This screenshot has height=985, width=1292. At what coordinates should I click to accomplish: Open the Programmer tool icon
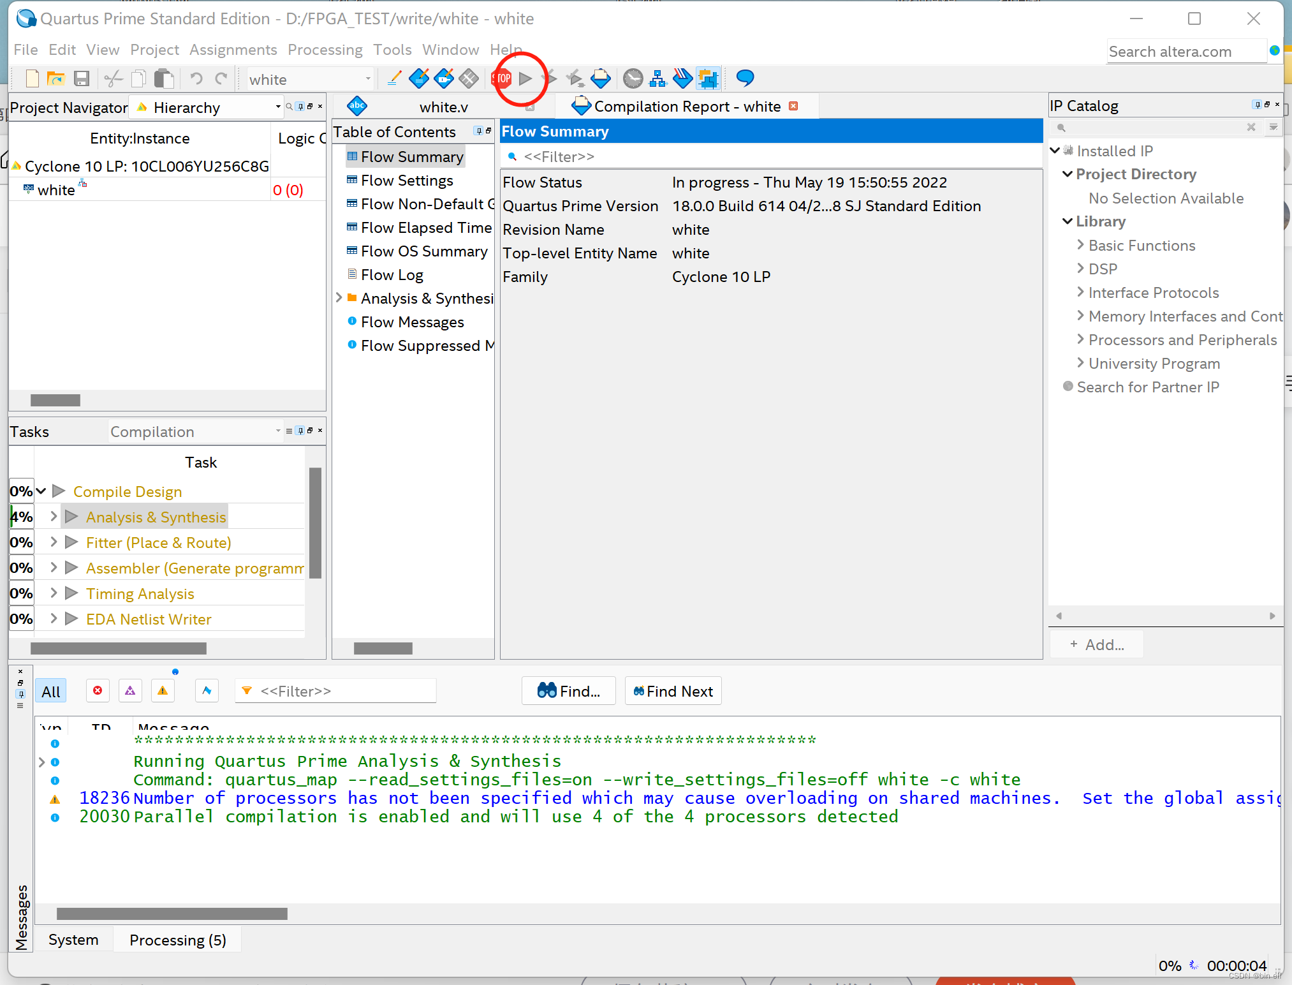point(682,78)
